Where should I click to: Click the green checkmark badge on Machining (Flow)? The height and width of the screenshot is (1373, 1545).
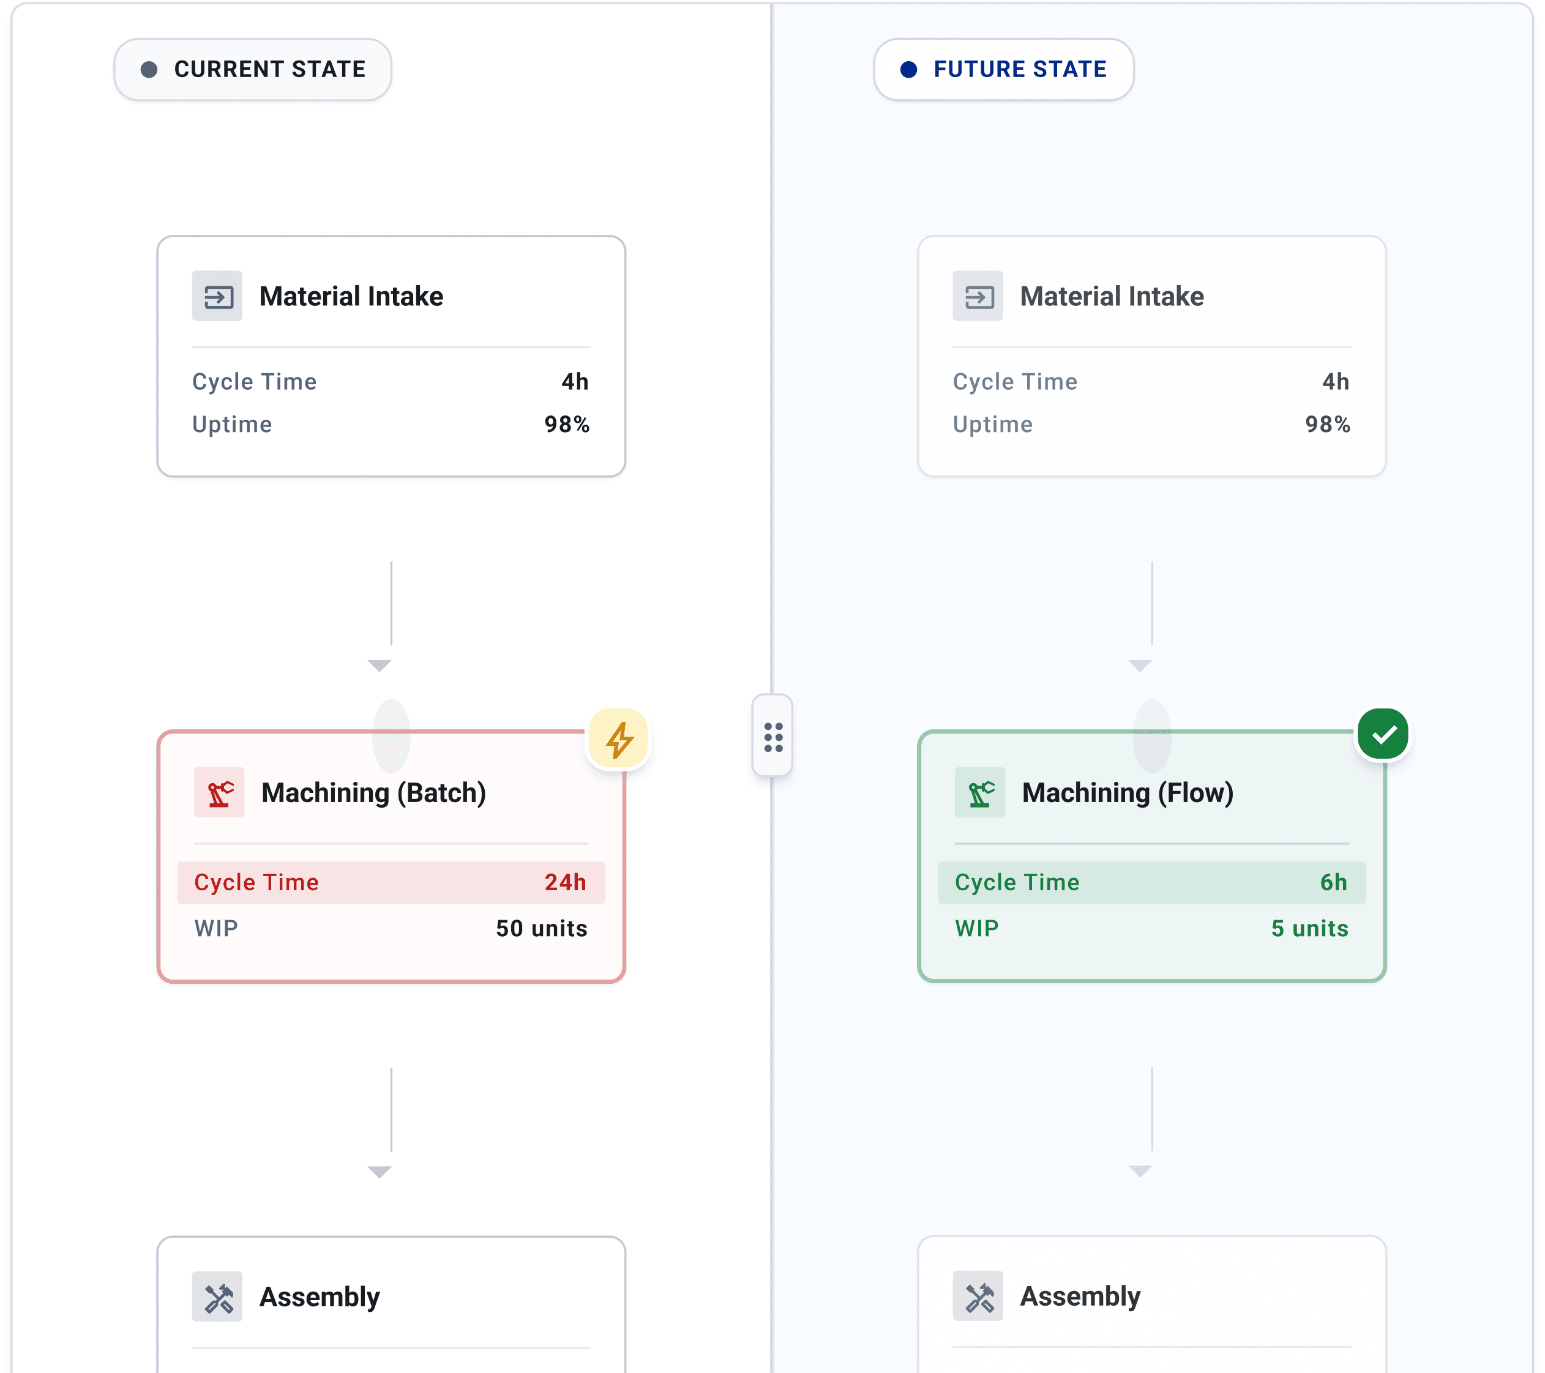point(1383,734)
